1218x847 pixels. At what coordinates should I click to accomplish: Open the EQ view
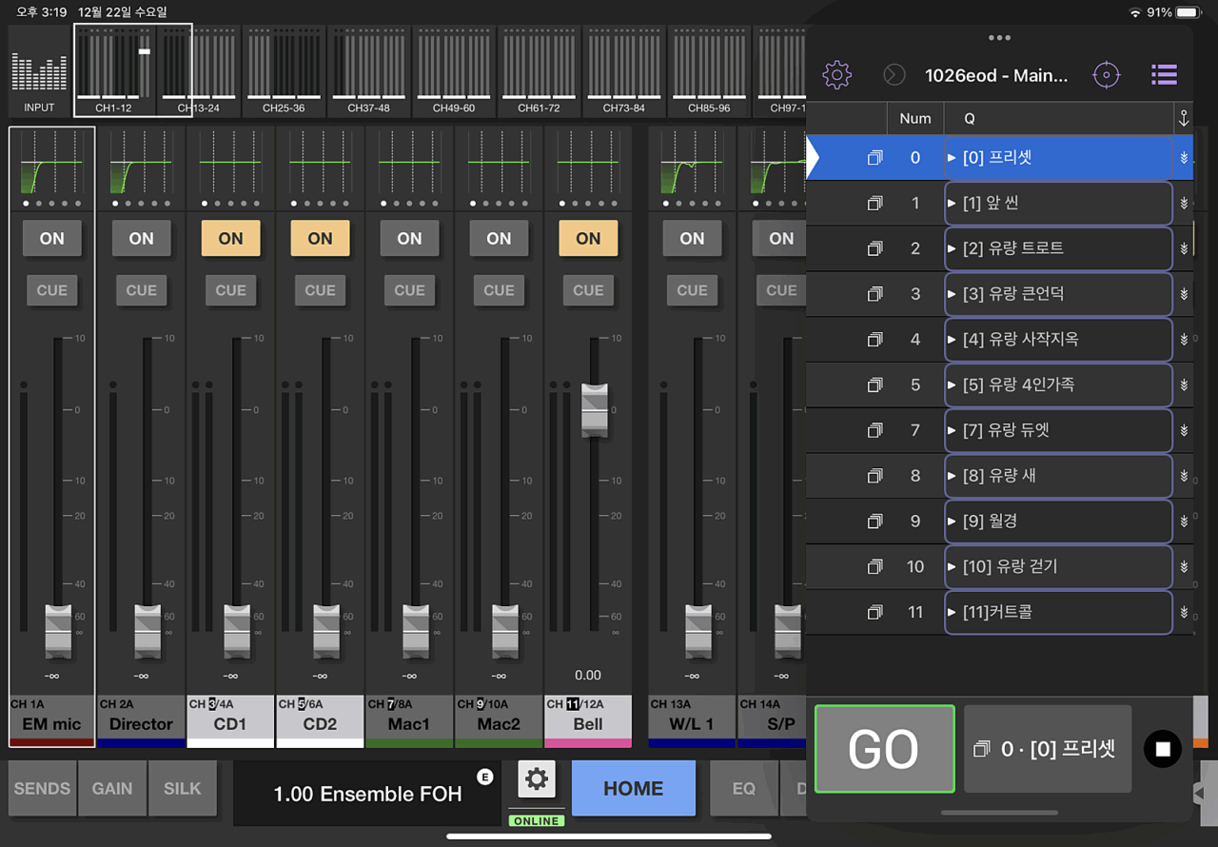[744, 788]
